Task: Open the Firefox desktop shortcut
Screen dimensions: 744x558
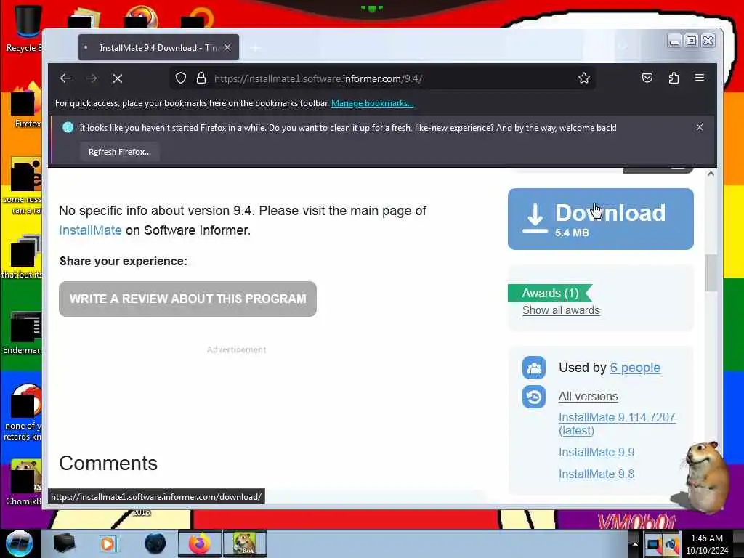Action: 26,105
